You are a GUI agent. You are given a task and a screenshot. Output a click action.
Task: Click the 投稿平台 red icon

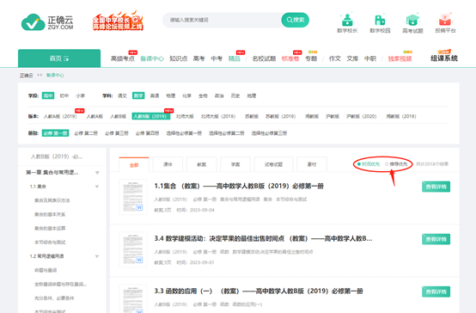445,23
